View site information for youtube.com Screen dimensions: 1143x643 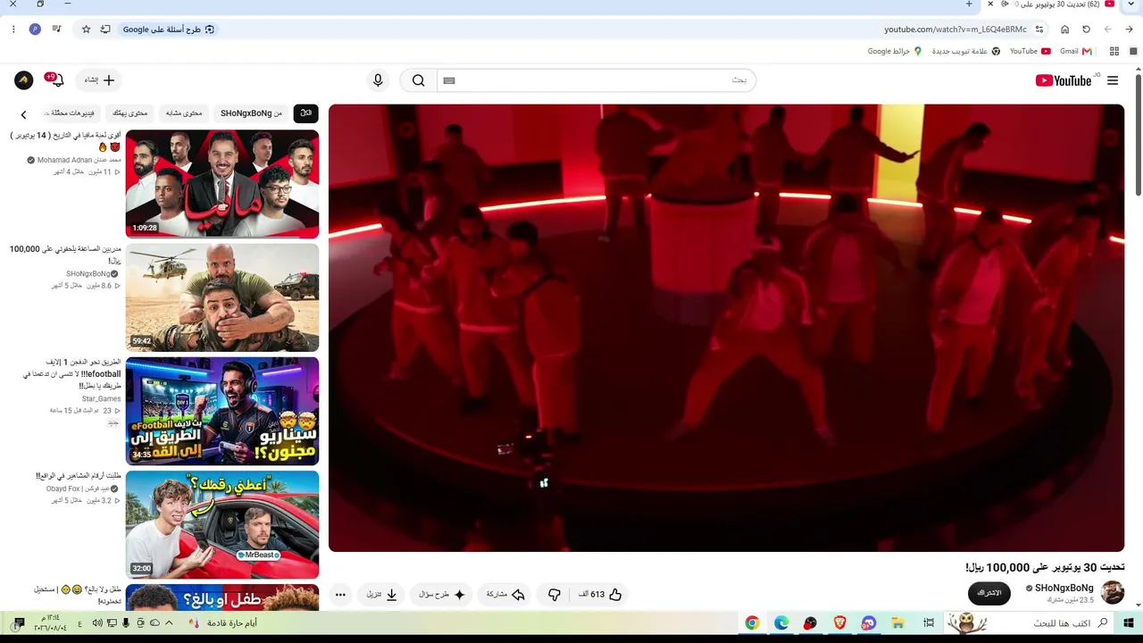click(1039, 29)
